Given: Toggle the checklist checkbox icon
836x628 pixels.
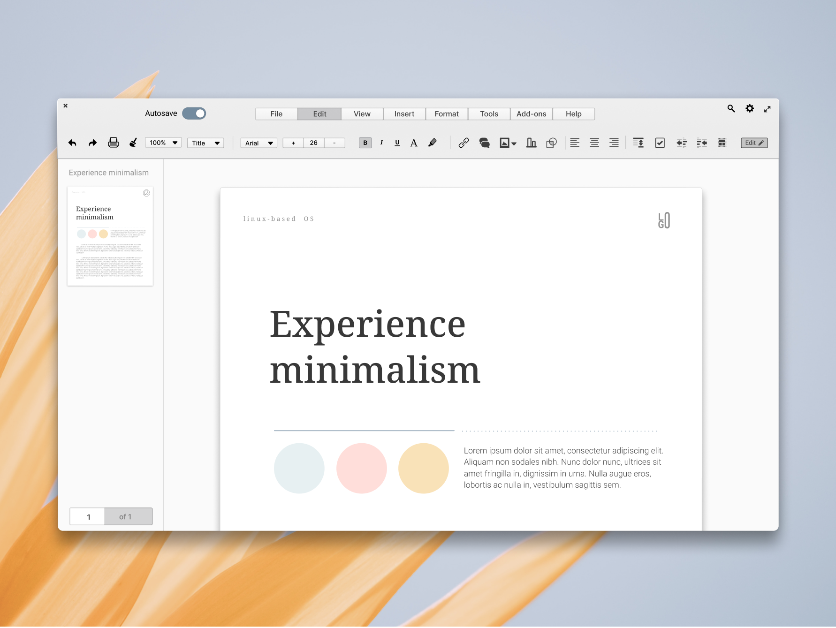Looking at the screenshot, I should 660,143.
